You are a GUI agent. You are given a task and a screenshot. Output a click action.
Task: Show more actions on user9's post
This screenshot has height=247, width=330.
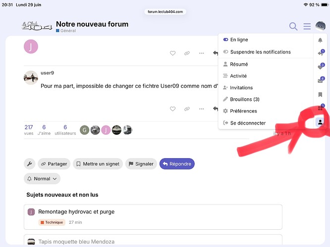click(201, 109)
